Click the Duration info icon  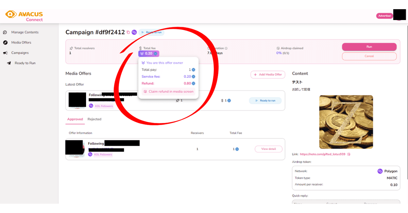(x=226, y=49)
